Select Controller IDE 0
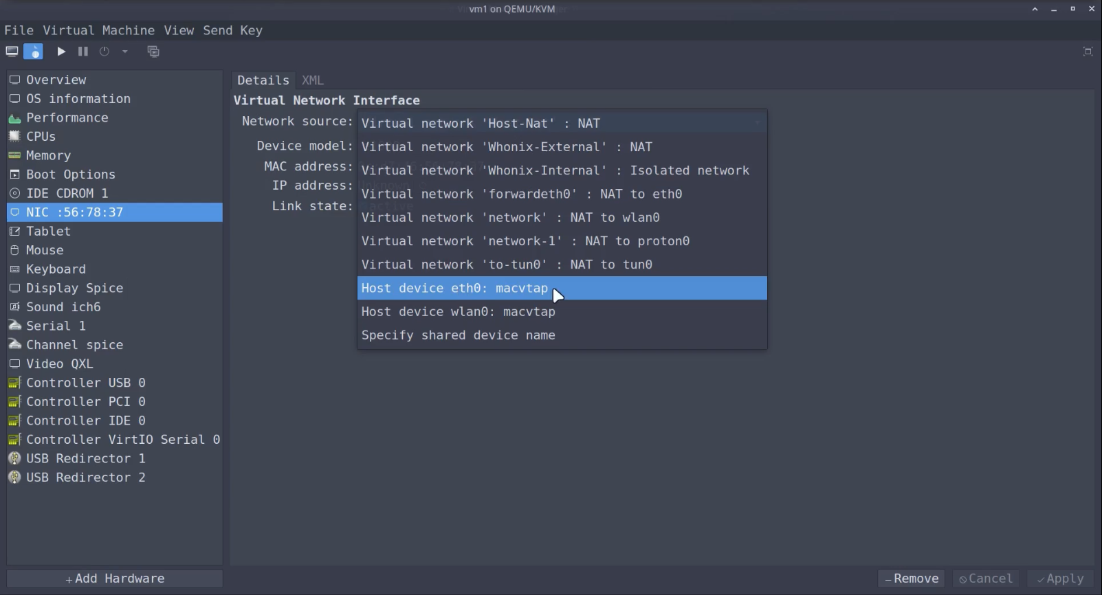Screen dimensions: 1102x595 [115, 420]
